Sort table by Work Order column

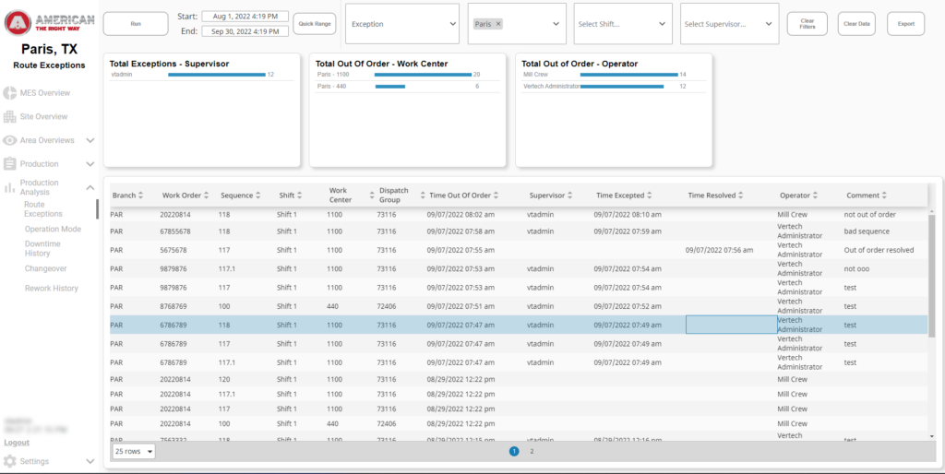(x=206, y=196)
